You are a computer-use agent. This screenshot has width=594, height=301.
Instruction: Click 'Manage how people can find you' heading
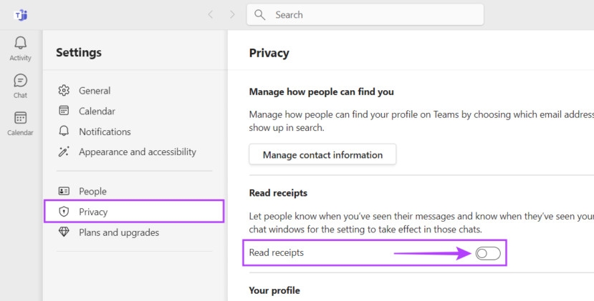[321, 92]
